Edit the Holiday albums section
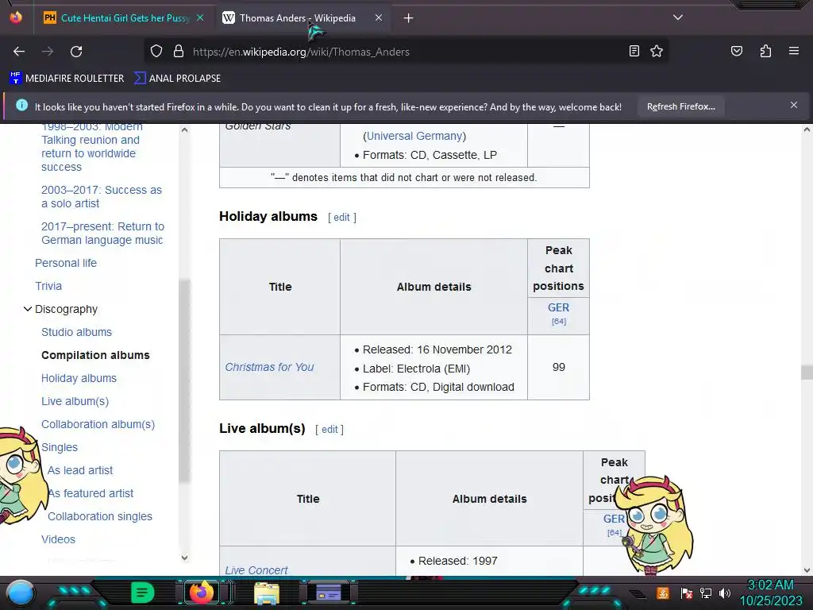The height and width of the screenshot is (610, 813). pyautogui.click(x=341, y=218)
